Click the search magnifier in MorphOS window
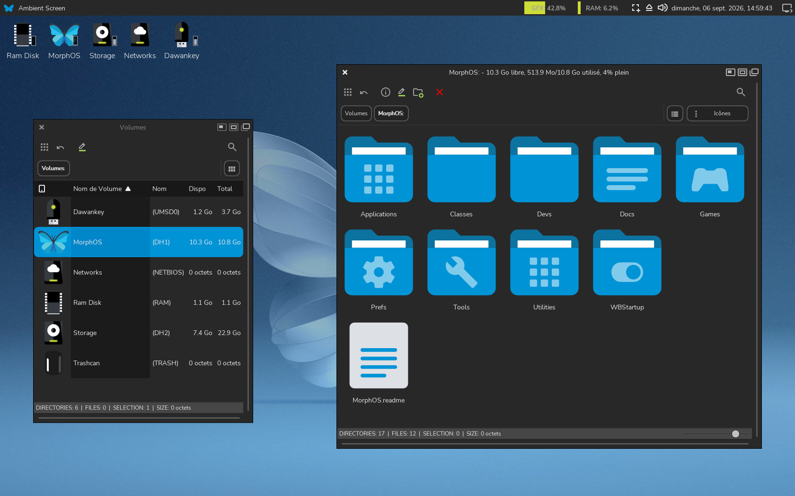795x496 pixels. [741, 92]
